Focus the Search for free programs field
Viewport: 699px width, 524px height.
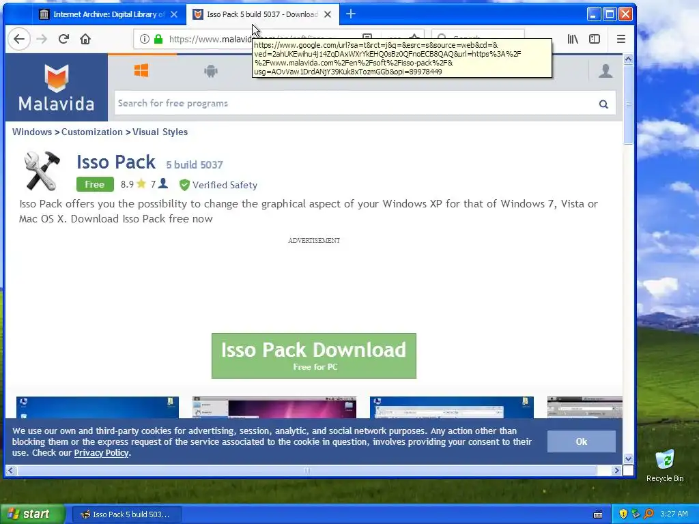click(356, 104)
